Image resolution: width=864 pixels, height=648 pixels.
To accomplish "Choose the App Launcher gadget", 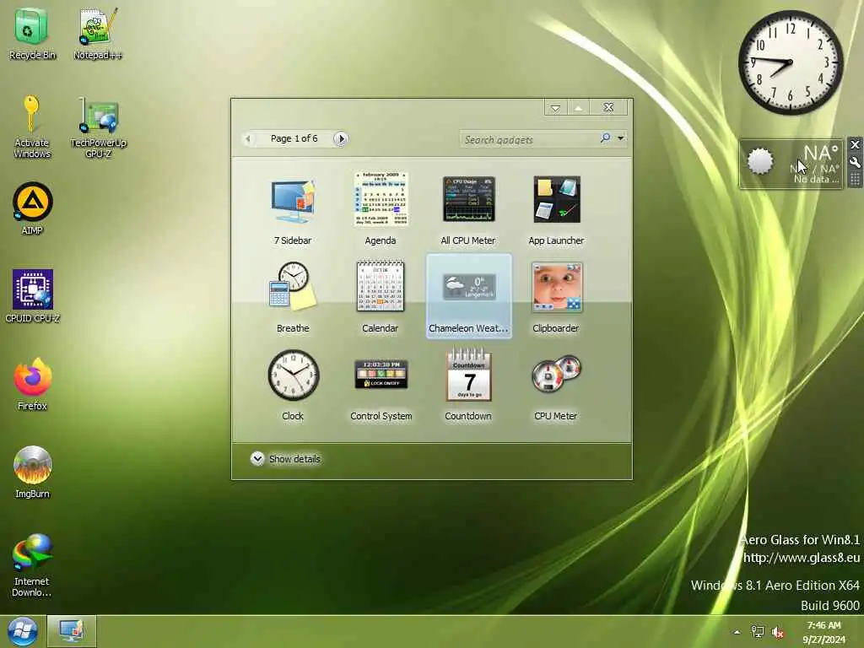I will click(x=556, y=209).
